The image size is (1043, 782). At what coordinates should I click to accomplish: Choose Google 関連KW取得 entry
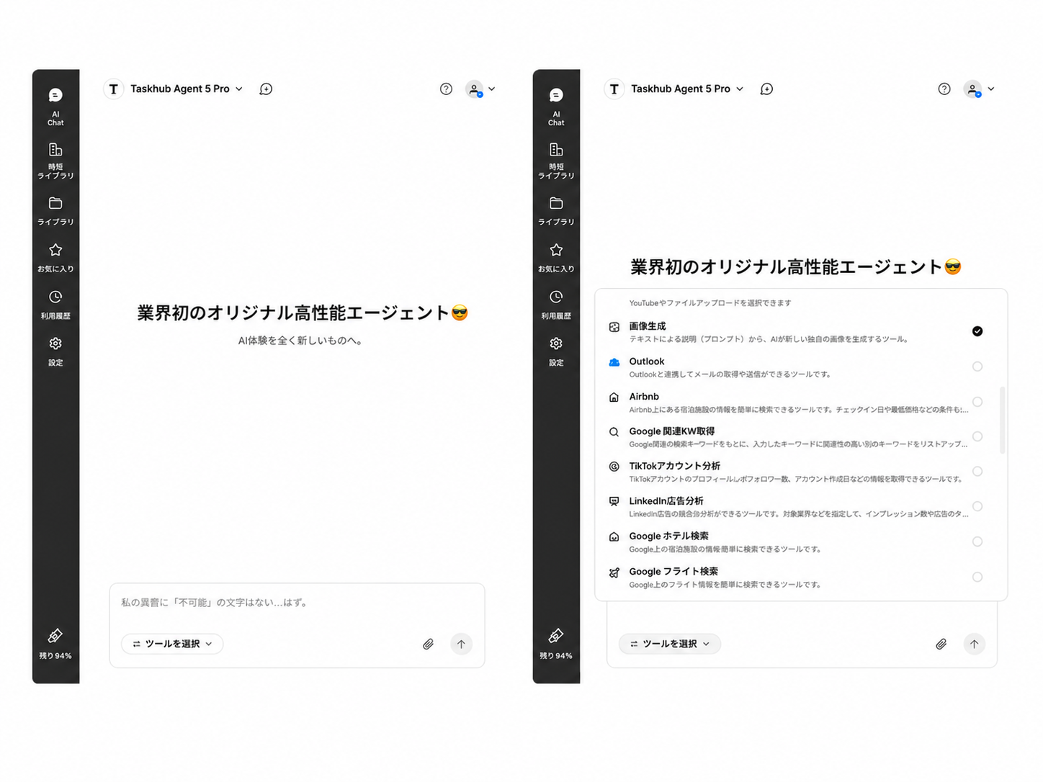pos(795,437)
